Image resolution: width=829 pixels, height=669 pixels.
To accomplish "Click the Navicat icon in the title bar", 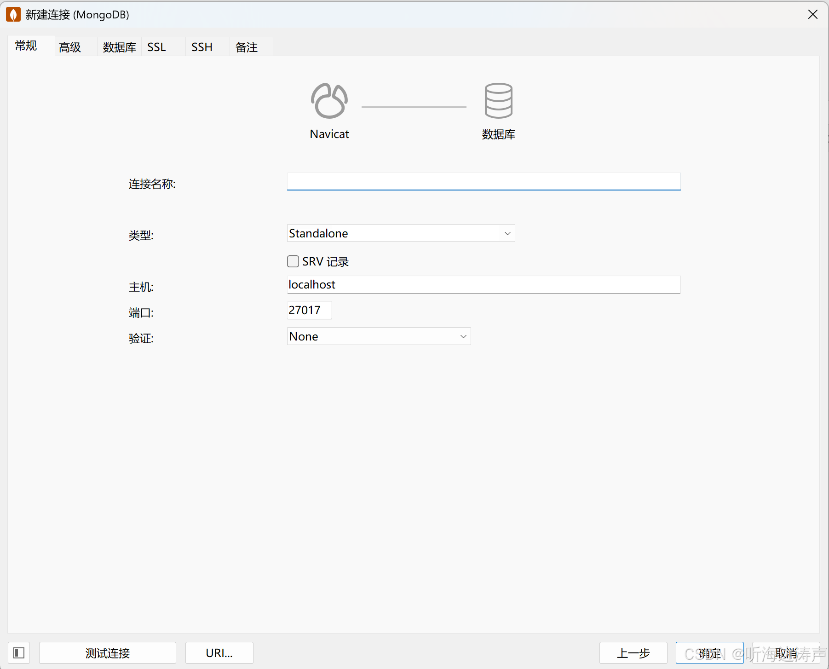I will tap(13, 14).
